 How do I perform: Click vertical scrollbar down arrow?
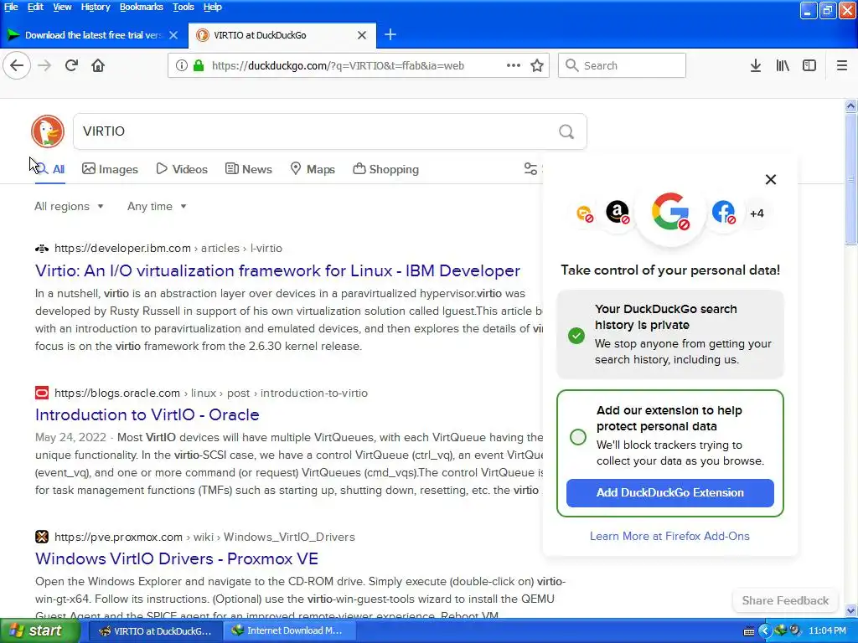(851, 610)
